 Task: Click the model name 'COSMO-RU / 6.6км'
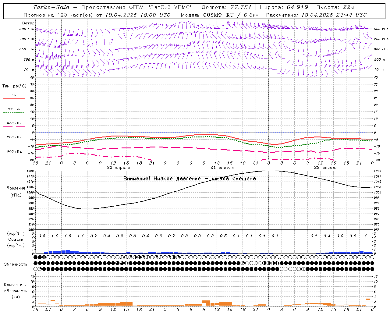[231, 15]
